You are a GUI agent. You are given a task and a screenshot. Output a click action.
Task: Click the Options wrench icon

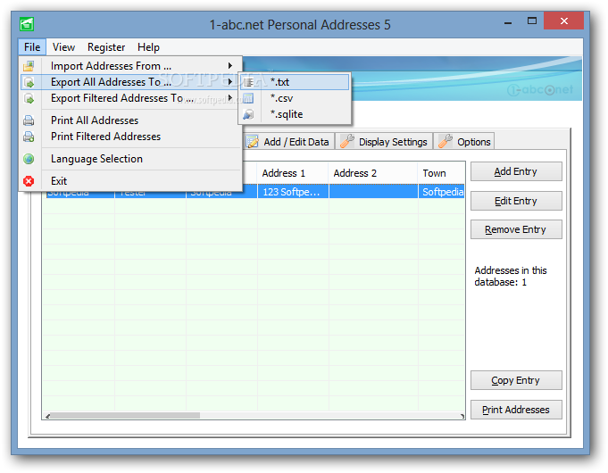click(x=446, y=142)
